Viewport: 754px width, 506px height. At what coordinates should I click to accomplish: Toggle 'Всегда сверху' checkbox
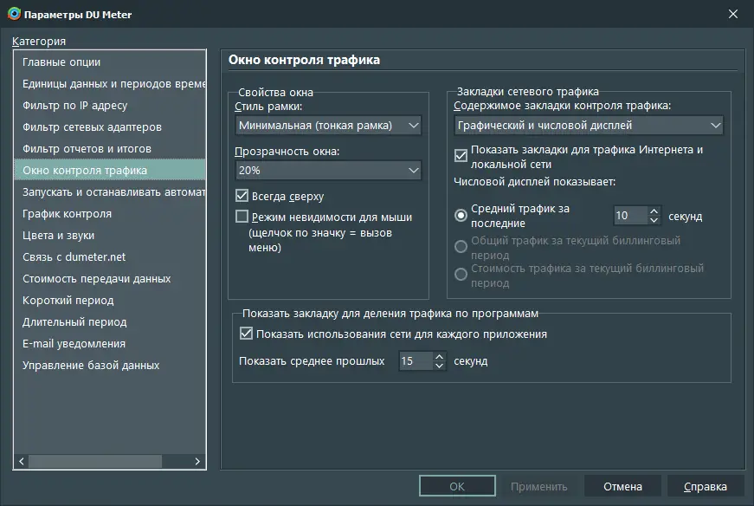[x=242, y=196]
